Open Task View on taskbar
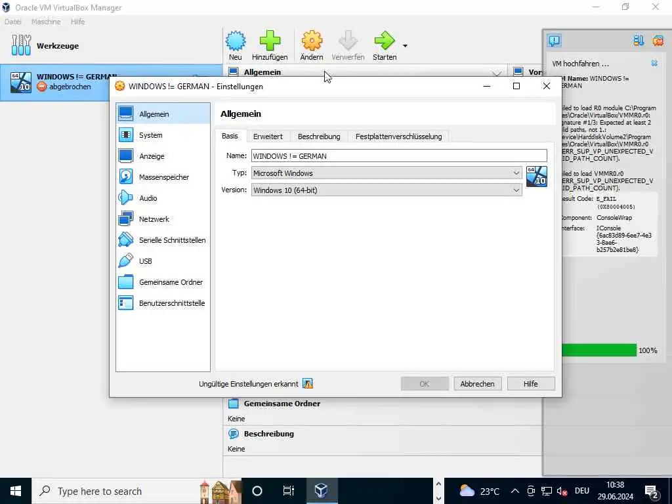Viewport: 672px width, 504px height. [289, 491]
